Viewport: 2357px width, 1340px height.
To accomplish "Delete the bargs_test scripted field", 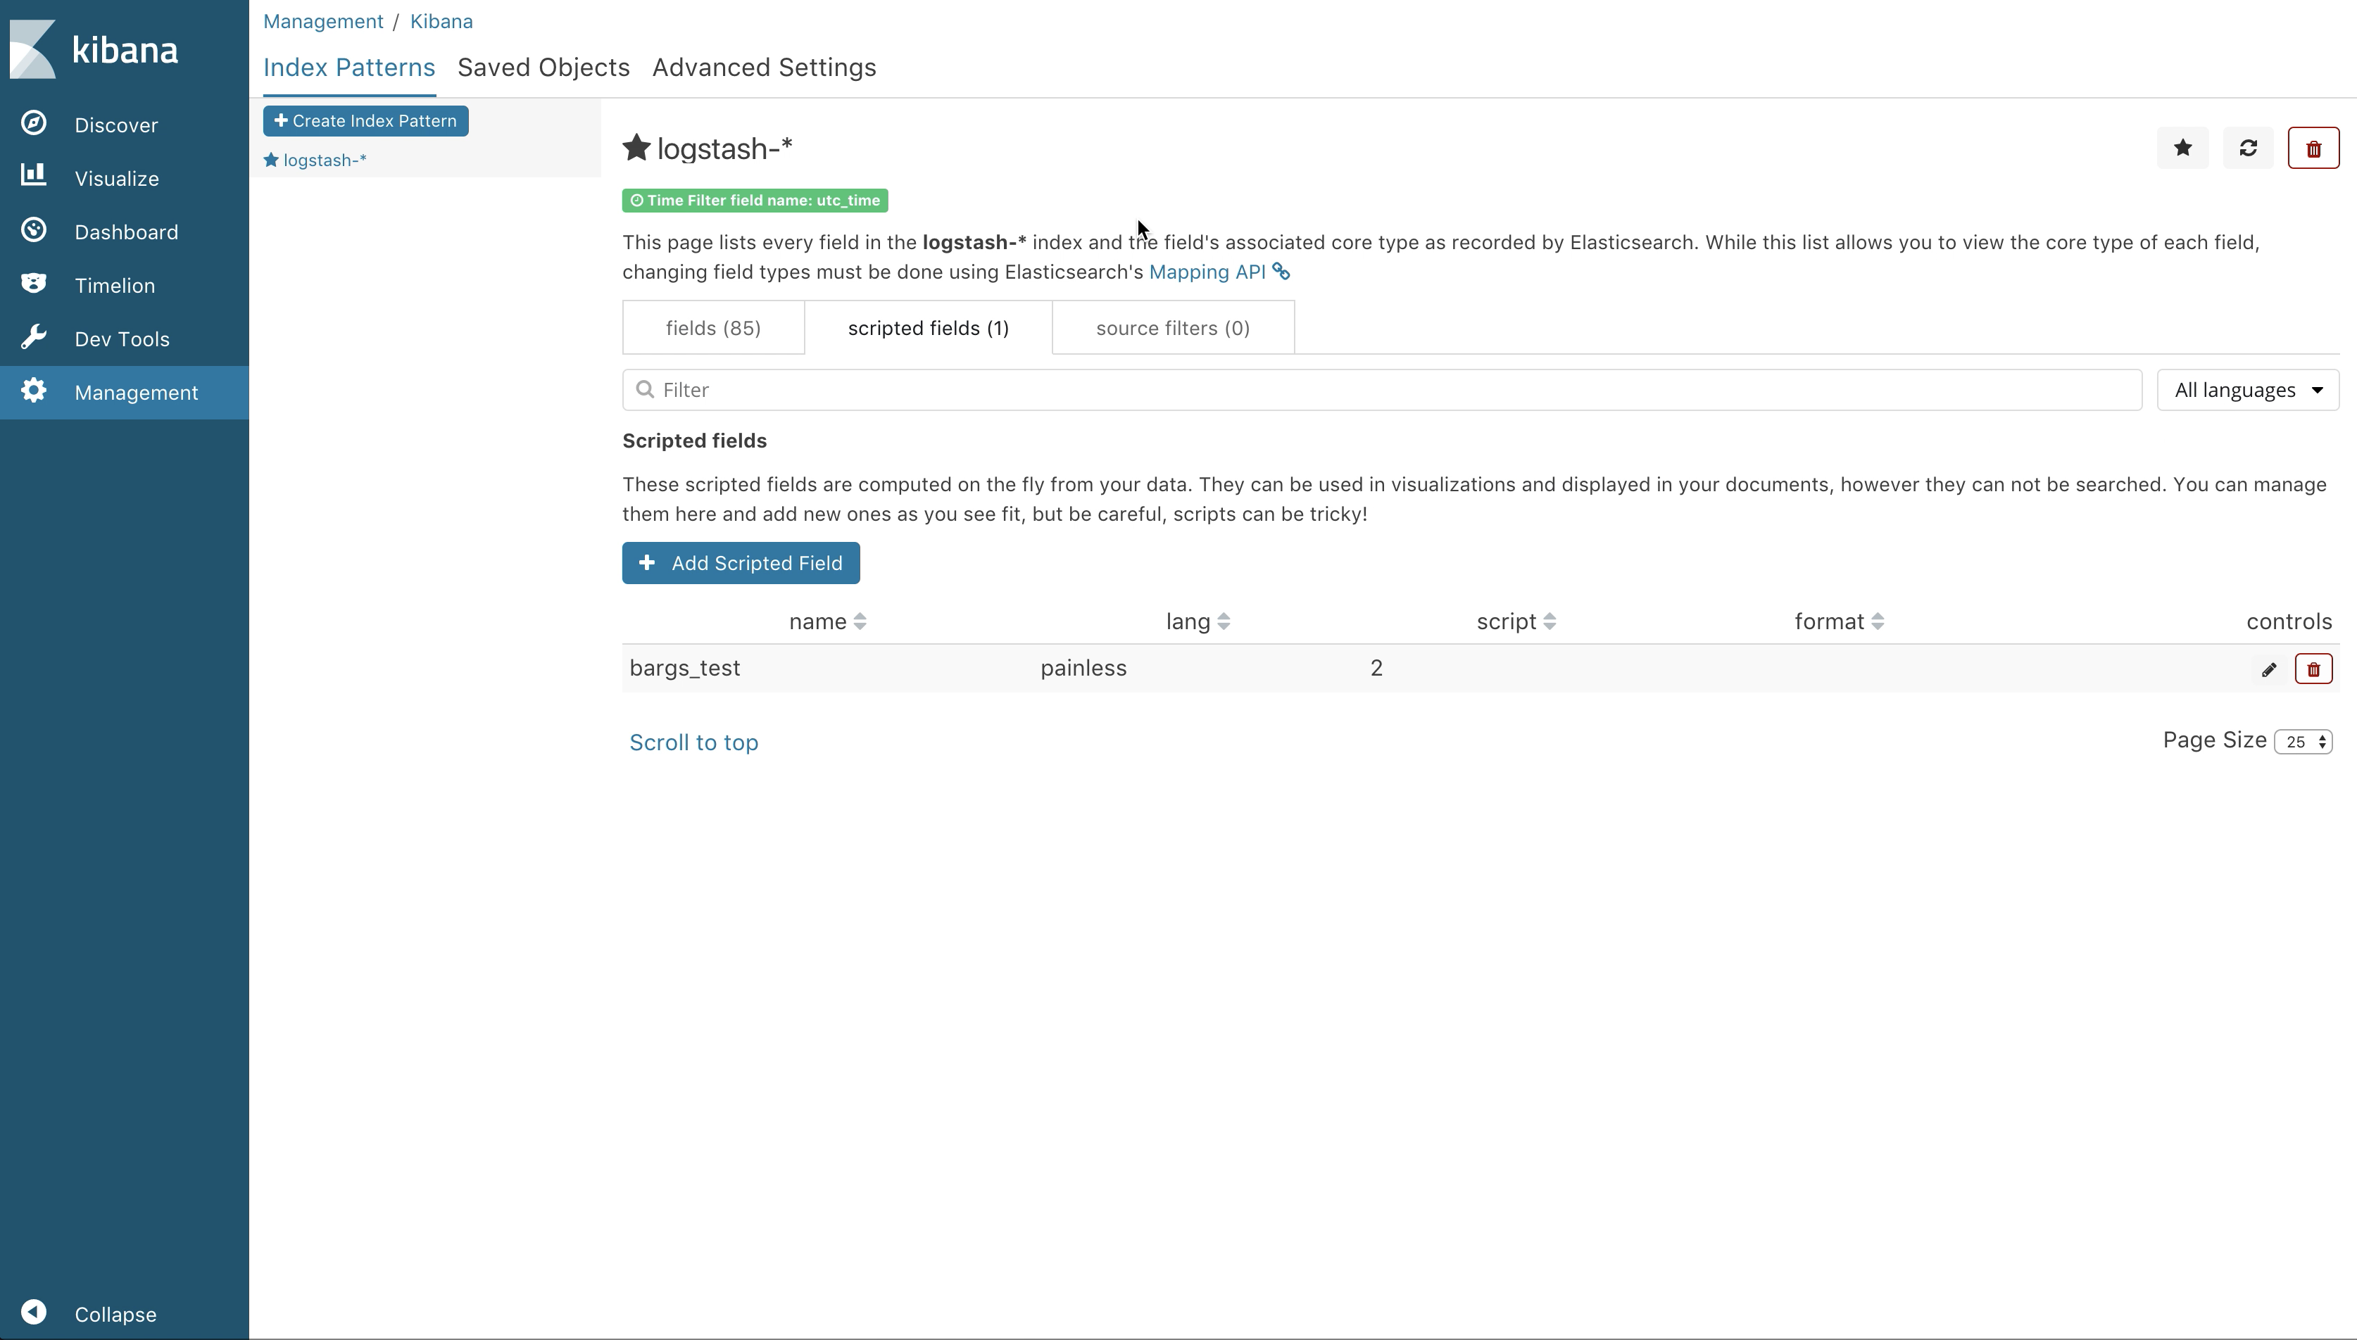I will [2313, 669].
